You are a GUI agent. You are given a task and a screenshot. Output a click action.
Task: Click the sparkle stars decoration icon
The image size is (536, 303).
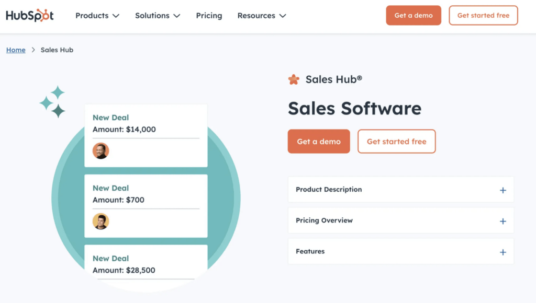coord(53,101)
